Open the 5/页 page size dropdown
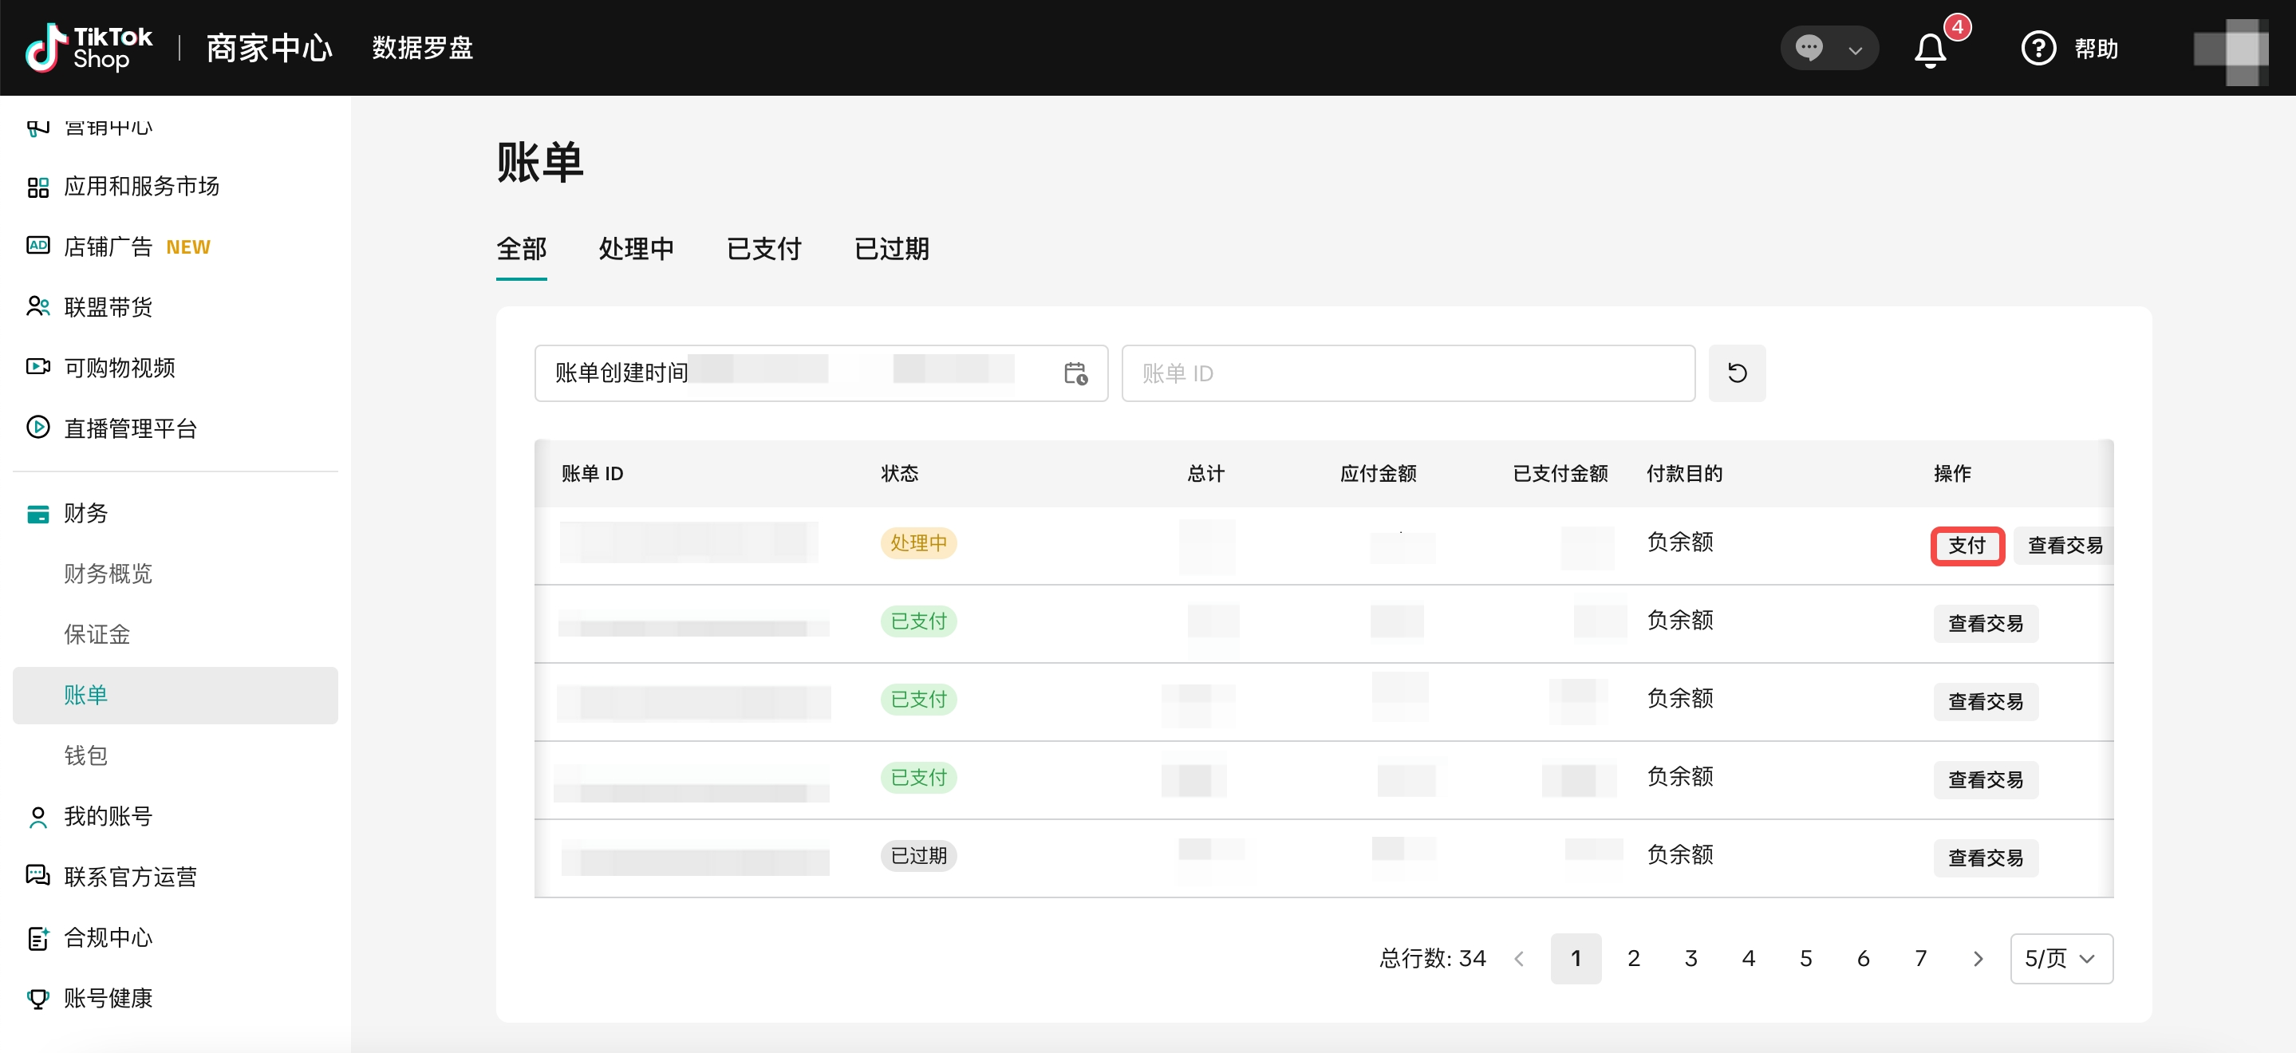2296x1053 pixels. coord(2060,959)
